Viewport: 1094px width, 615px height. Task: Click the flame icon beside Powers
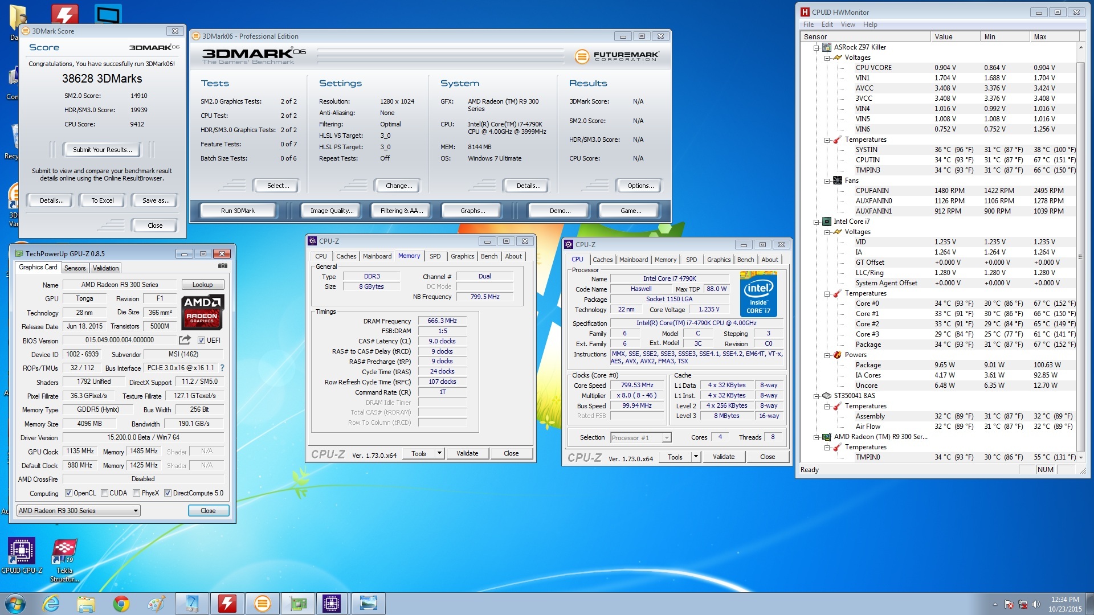(x=838, y=355)
